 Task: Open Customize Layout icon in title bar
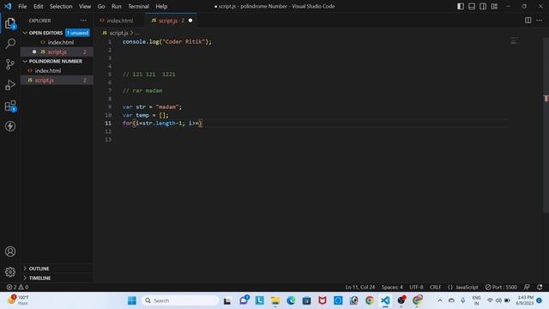point(494,6)
